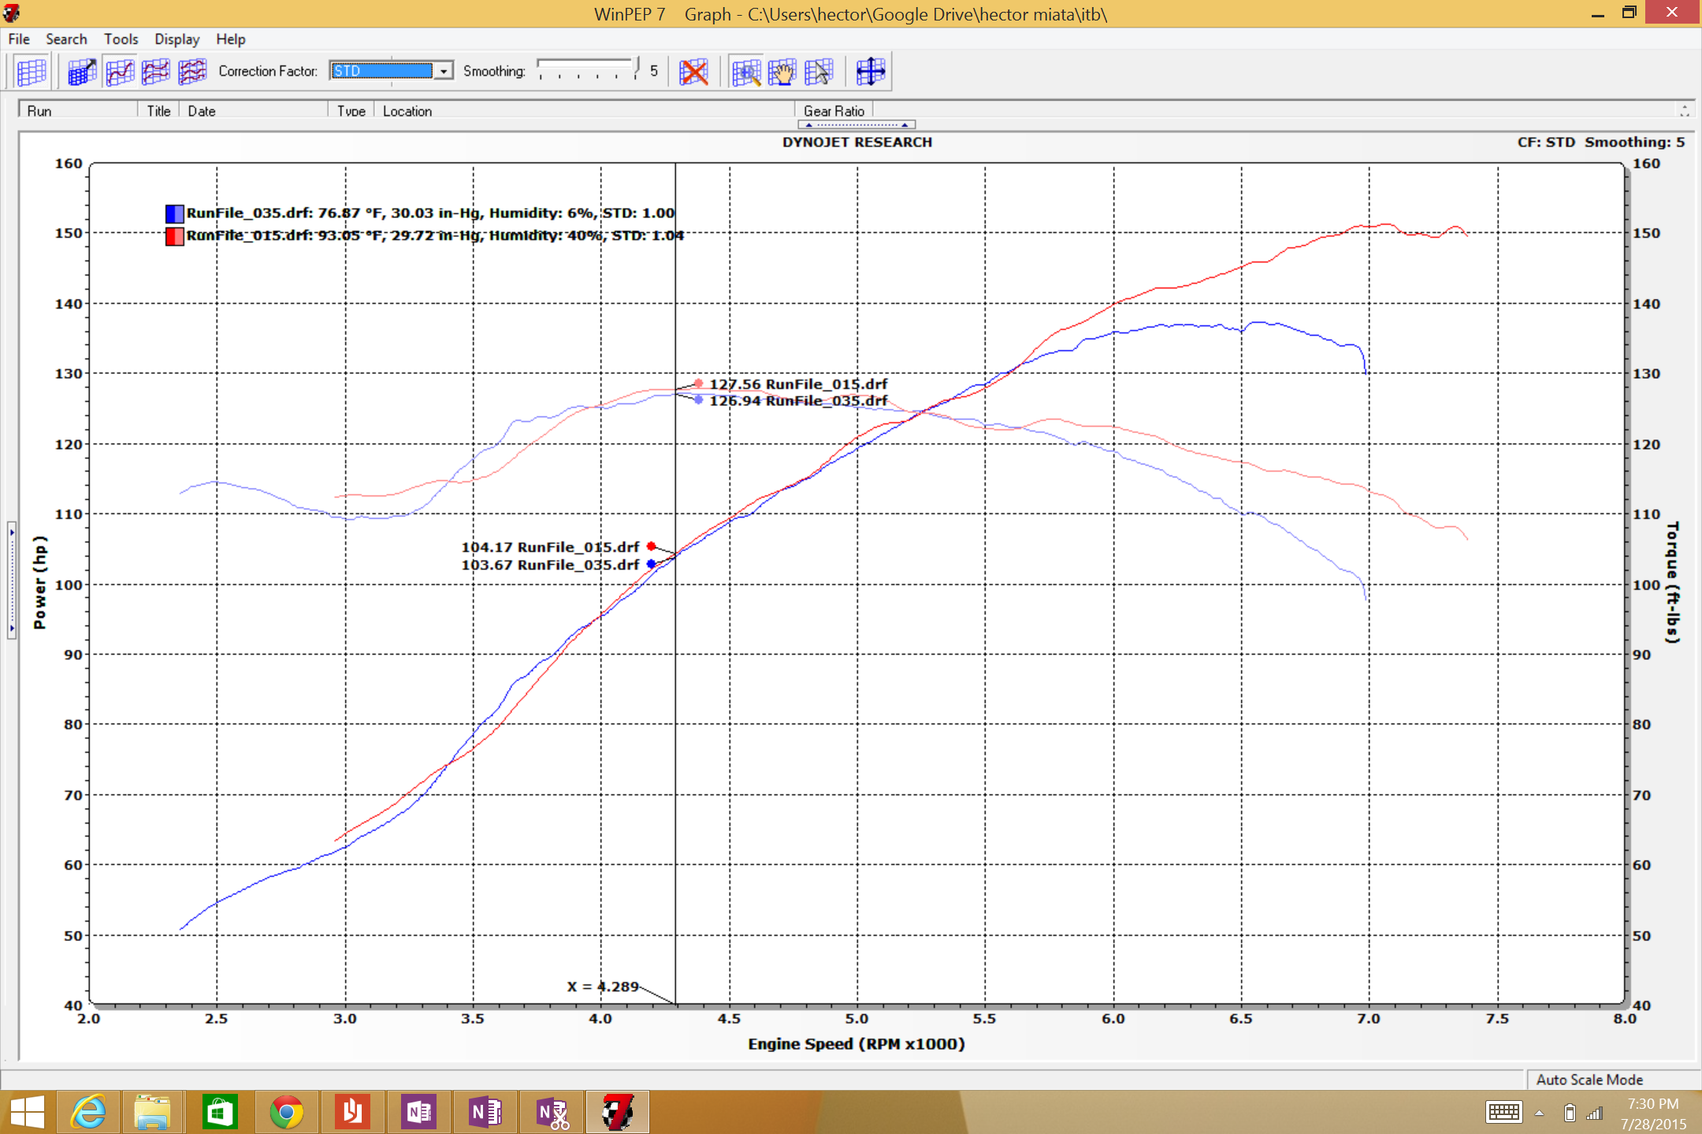Screen dimensions: 1702x1134
Task: Select the single-curve graph view icon
Action: pos(120,72)
